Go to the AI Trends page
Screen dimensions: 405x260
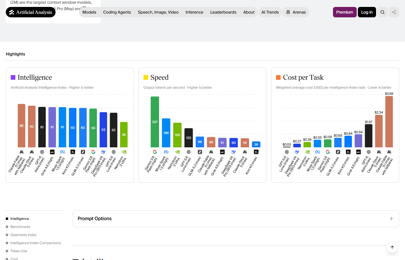tap(270, 12)
